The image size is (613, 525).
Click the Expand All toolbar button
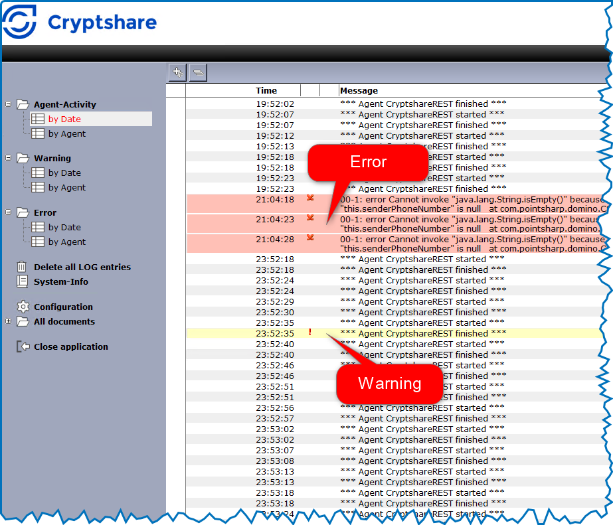coord(177,72)
